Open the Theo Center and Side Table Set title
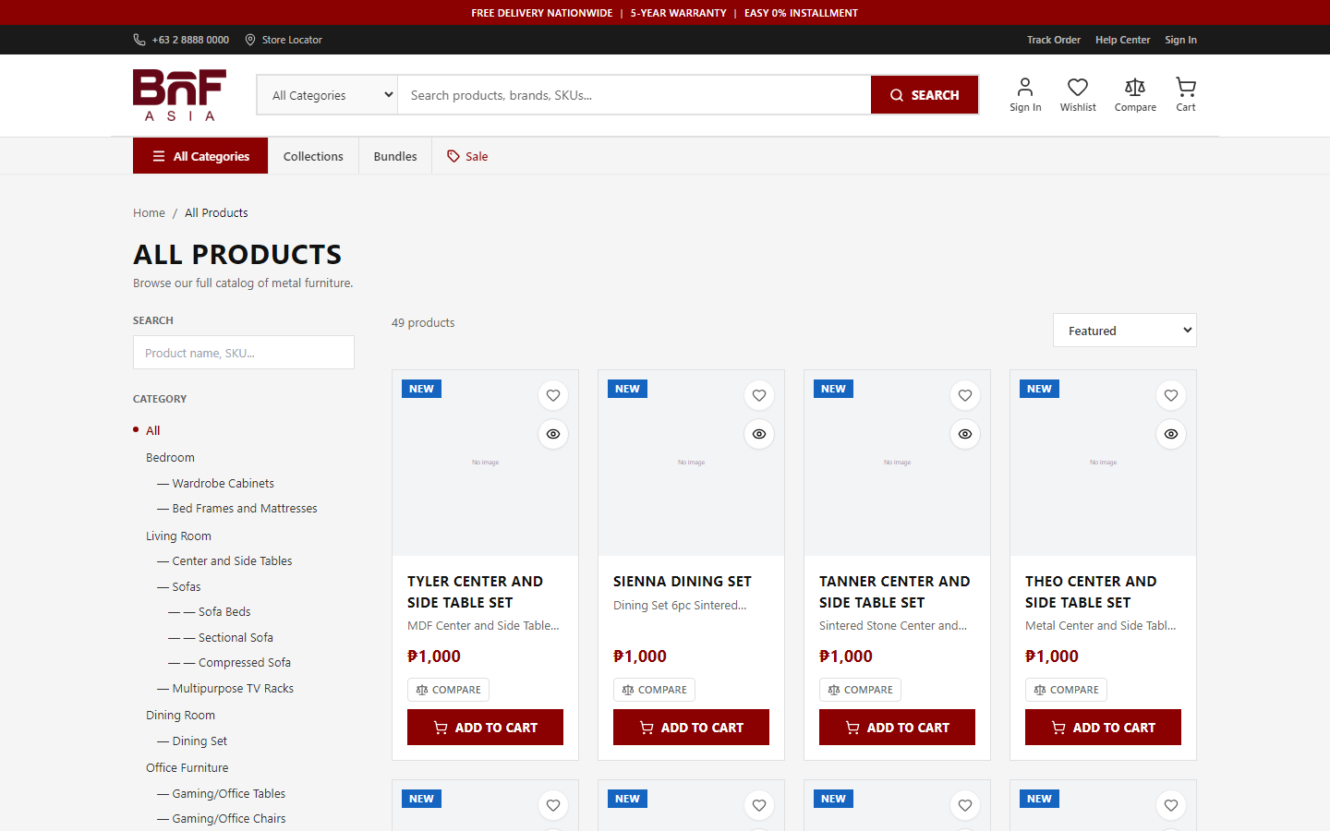This screenshot has height=831, width=1330. point(1091,592)
